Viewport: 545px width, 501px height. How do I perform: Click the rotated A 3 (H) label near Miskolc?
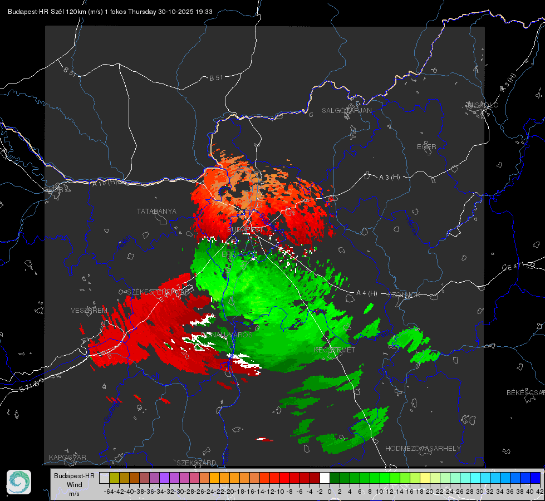pyautogui.click(x=508, y=83)
